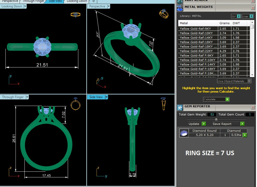Switch to the Perspective tab

[10, 1]
